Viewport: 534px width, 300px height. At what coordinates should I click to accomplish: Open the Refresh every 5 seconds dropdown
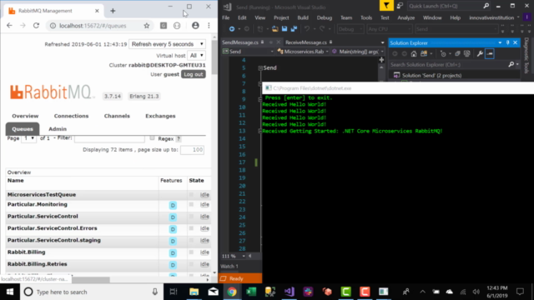coord(167,44)
